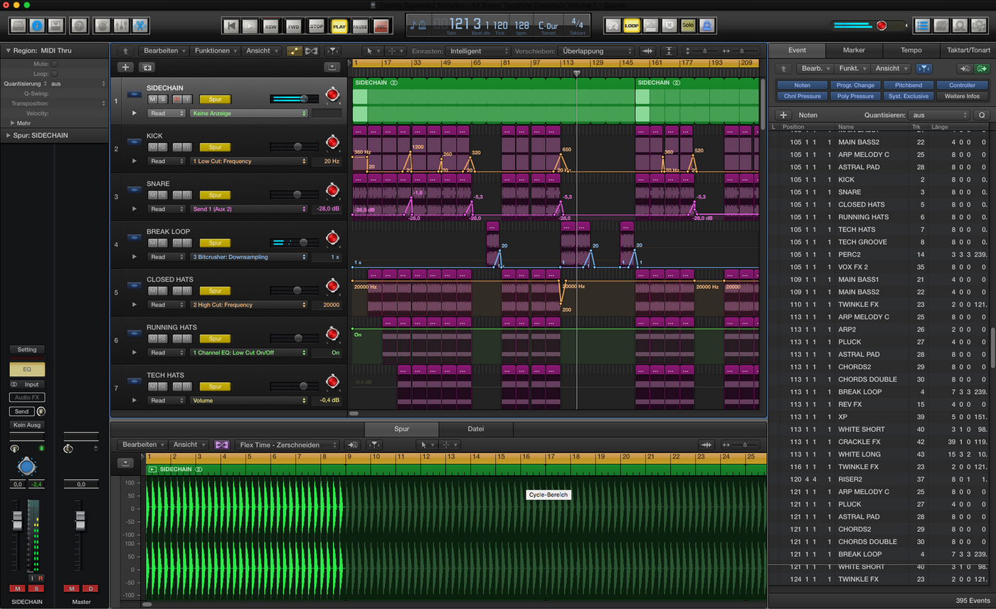Add a new track with plus button
The height and width of the screenshot is (609, 996).
[x=126, y=67]
